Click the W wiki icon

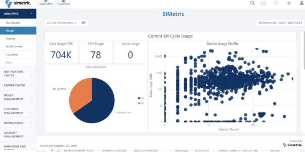(x=289, y=3)
